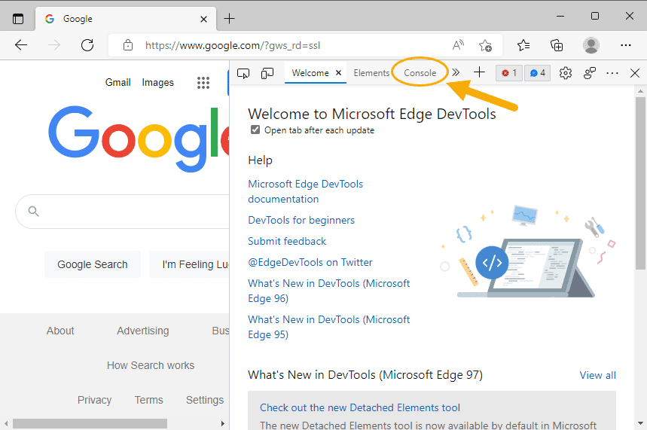647x430 pixels.
Task: Open the new Detached Elements tool article
Action: tap(360, 407)
